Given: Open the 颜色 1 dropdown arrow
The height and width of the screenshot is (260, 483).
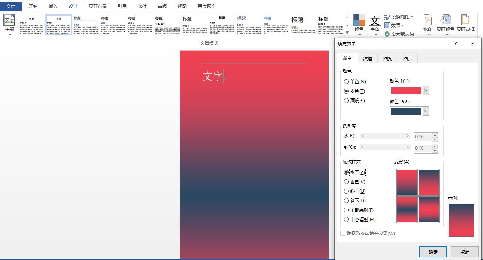Looking at the screenshot, I should (x=426, y=91).
